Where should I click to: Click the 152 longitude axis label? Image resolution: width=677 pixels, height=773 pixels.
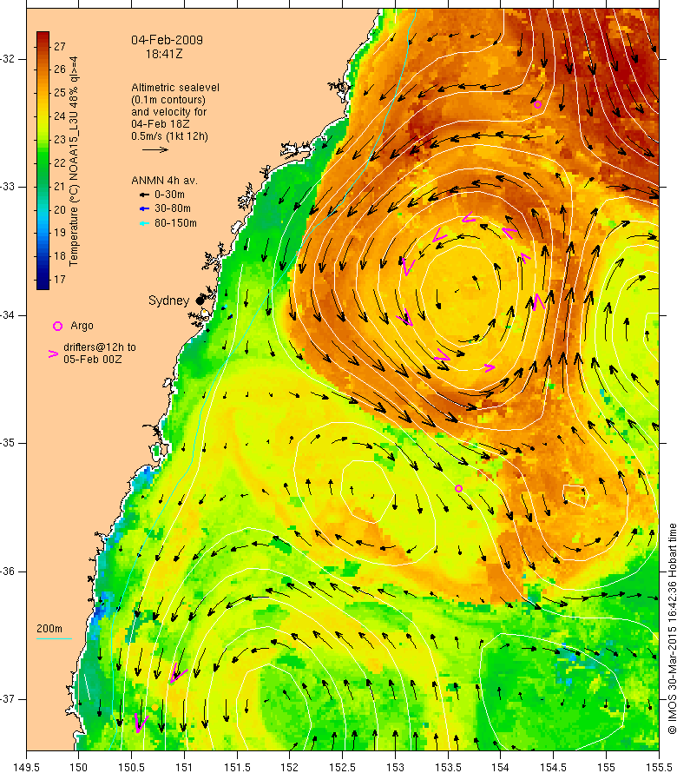click(290, 767)
